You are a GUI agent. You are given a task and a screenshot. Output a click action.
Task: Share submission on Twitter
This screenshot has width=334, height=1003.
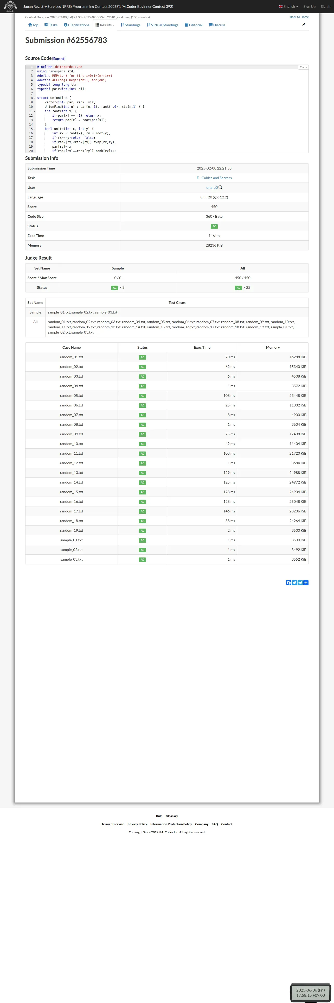tap(294, 582)
